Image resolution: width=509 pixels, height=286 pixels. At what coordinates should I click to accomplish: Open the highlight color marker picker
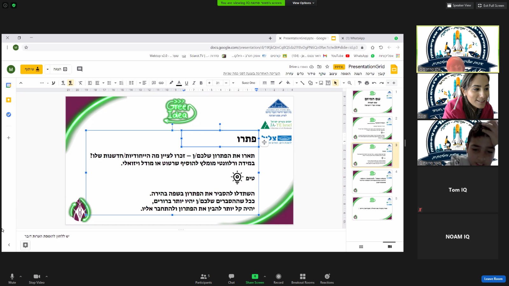pyautogui.click(x=171, y=83)
